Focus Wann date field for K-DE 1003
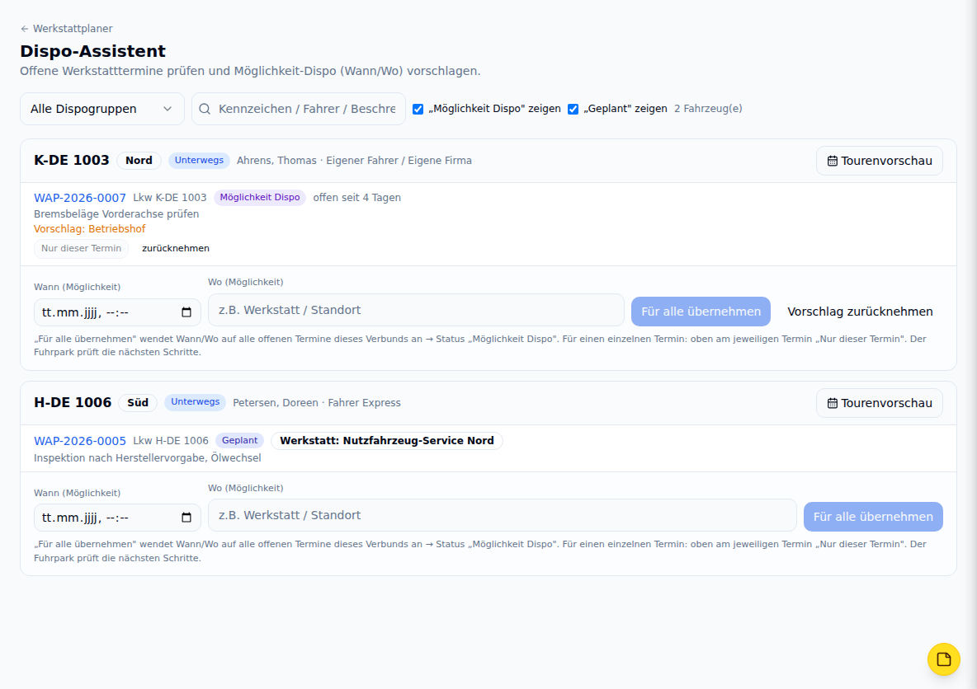This screenshot has width=977, height=689. coord(117,312)
